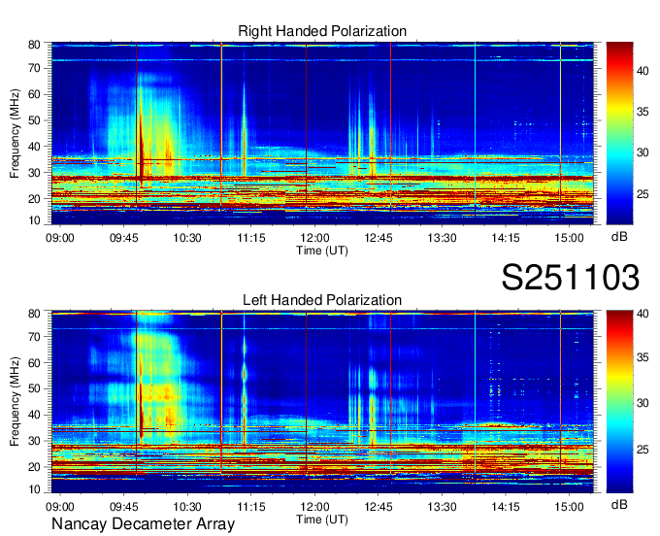Click the "Frequency (MHz)" label of the top plot
Viewport: 660px width, 536px height.
point(16,133)
